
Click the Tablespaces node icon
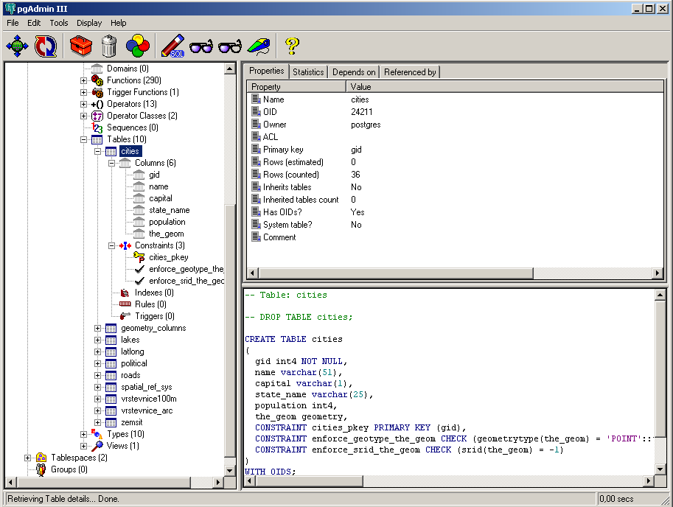click(41, 458)
